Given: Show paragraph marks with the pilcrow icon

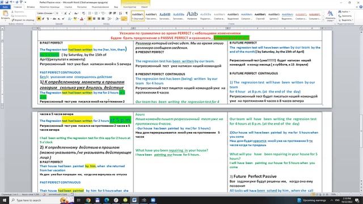Looking at the screenshot, I should [126, 14].
